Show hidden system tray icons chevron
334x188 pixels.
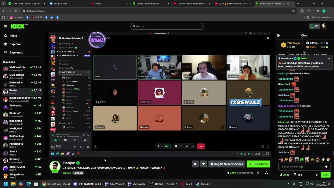pos(288,184)
